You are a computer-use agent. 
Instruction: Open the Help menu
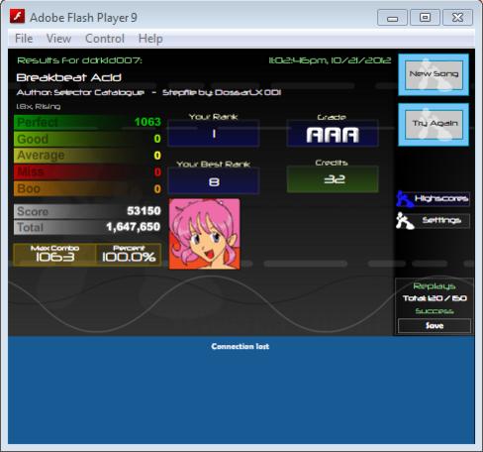pos(150,39)
